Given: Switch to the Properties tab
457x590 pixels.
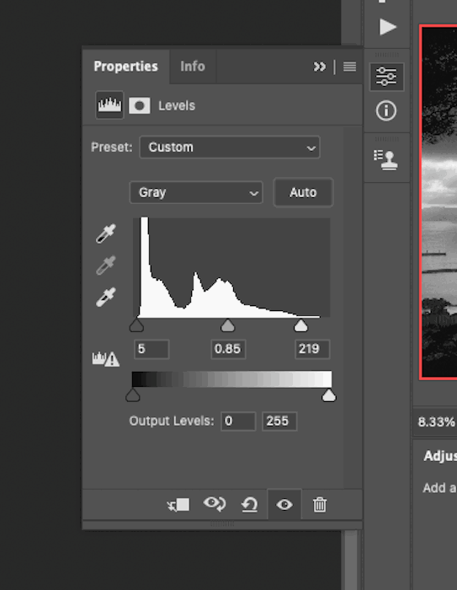Looking at the screenshot, I should [125, 67].
